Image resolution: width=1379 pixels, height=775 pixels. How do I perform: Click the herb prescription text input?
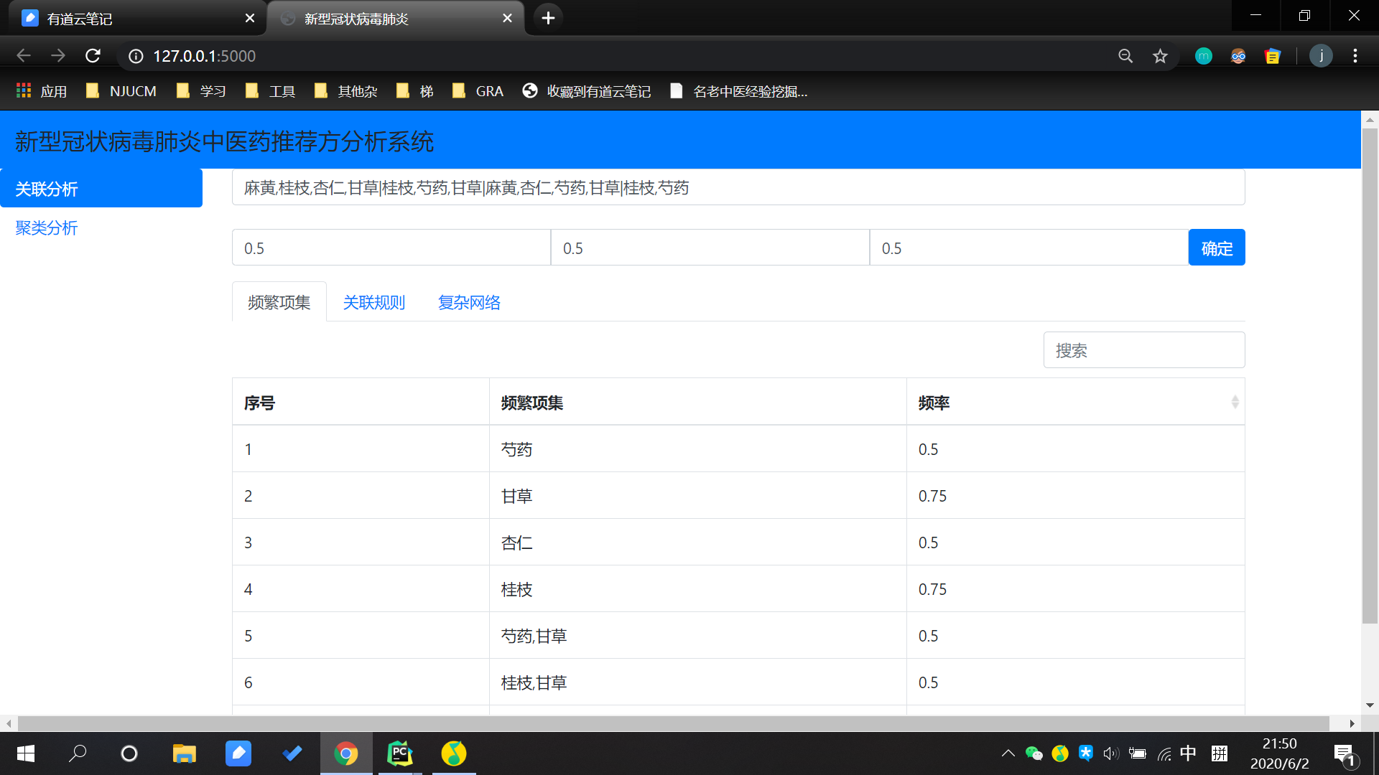pos(738,188)
